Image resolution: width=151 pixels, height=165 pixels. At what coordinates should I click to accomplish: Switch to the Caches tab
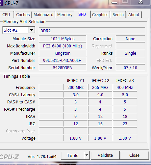tap(23, 14)
